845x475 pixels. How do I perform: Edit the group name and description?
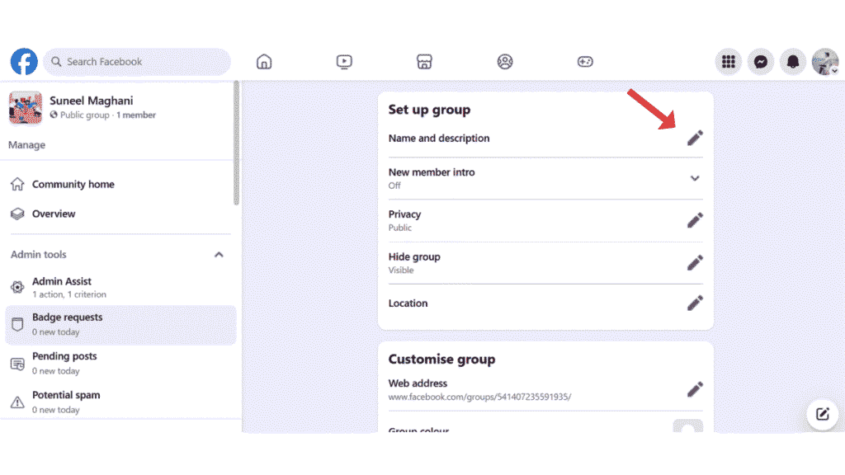695,139
